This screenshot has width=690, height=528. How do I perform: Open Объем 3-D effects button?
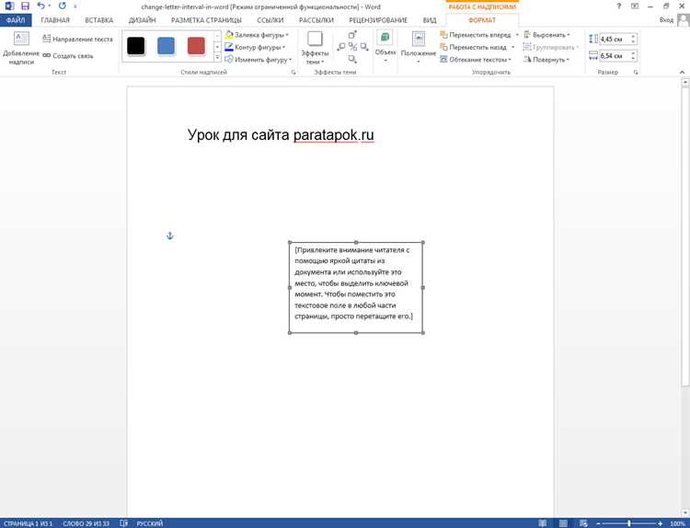(385, 48)
